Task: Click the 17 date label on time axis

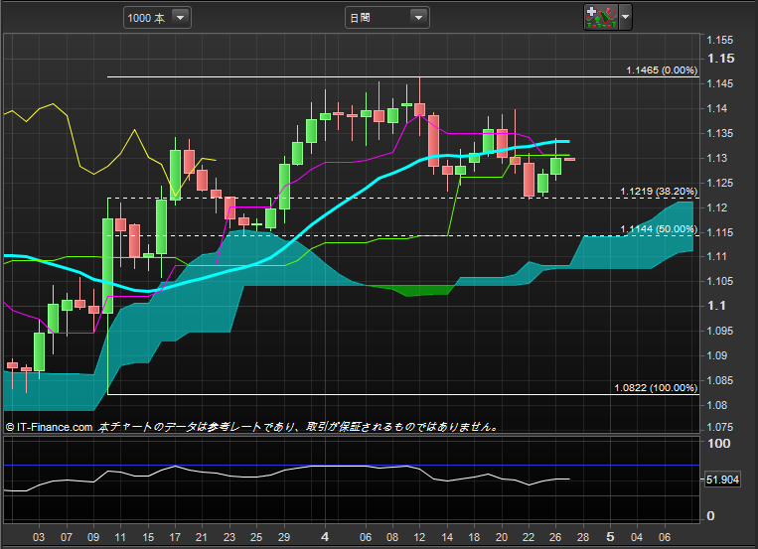Action: [x=175, y=537]
